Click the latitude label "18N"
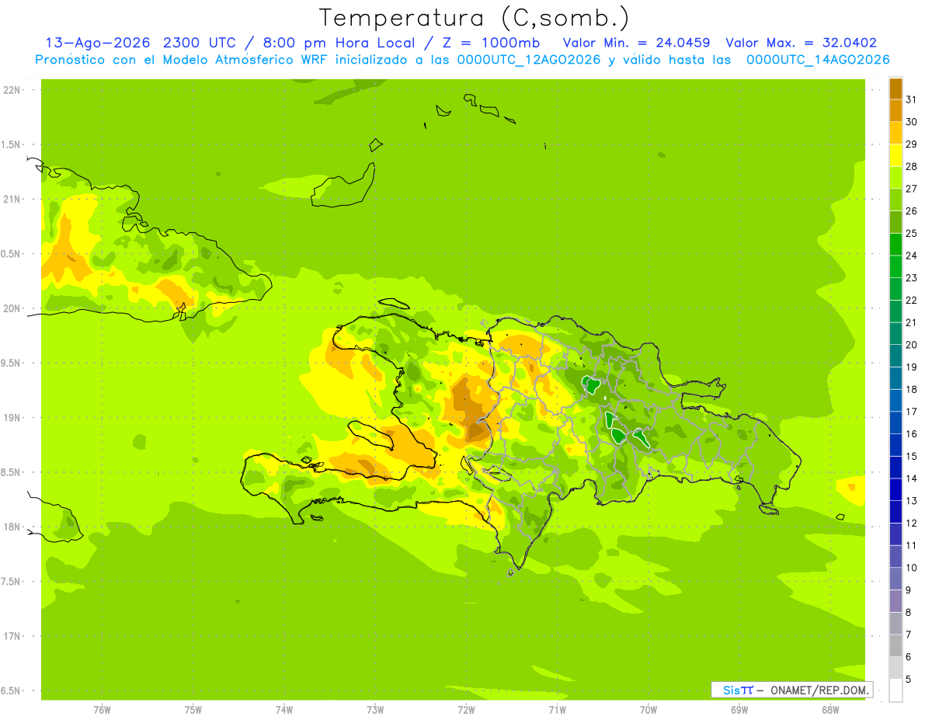The image size is (932, 720). coord(11,527)
